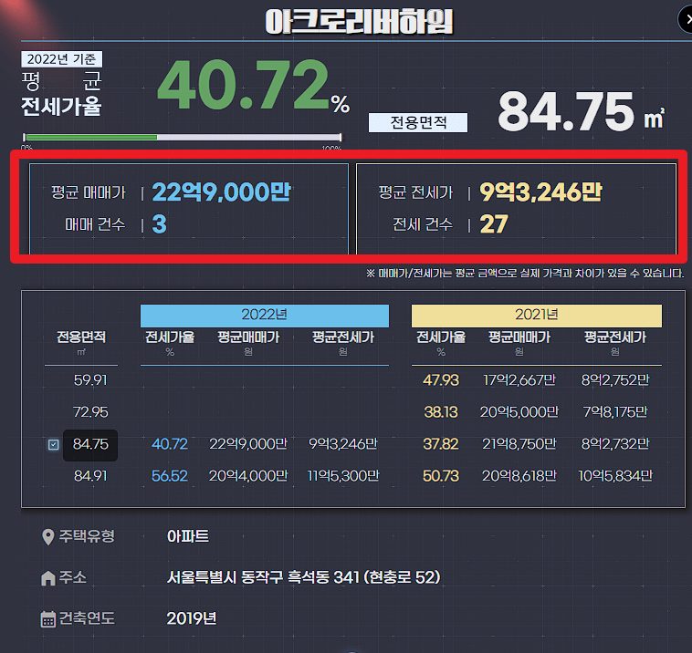This screenshot has width=692, height=653.
Task: Click 10억5,834만 jeonse price cell
Action: pos(615,476)
